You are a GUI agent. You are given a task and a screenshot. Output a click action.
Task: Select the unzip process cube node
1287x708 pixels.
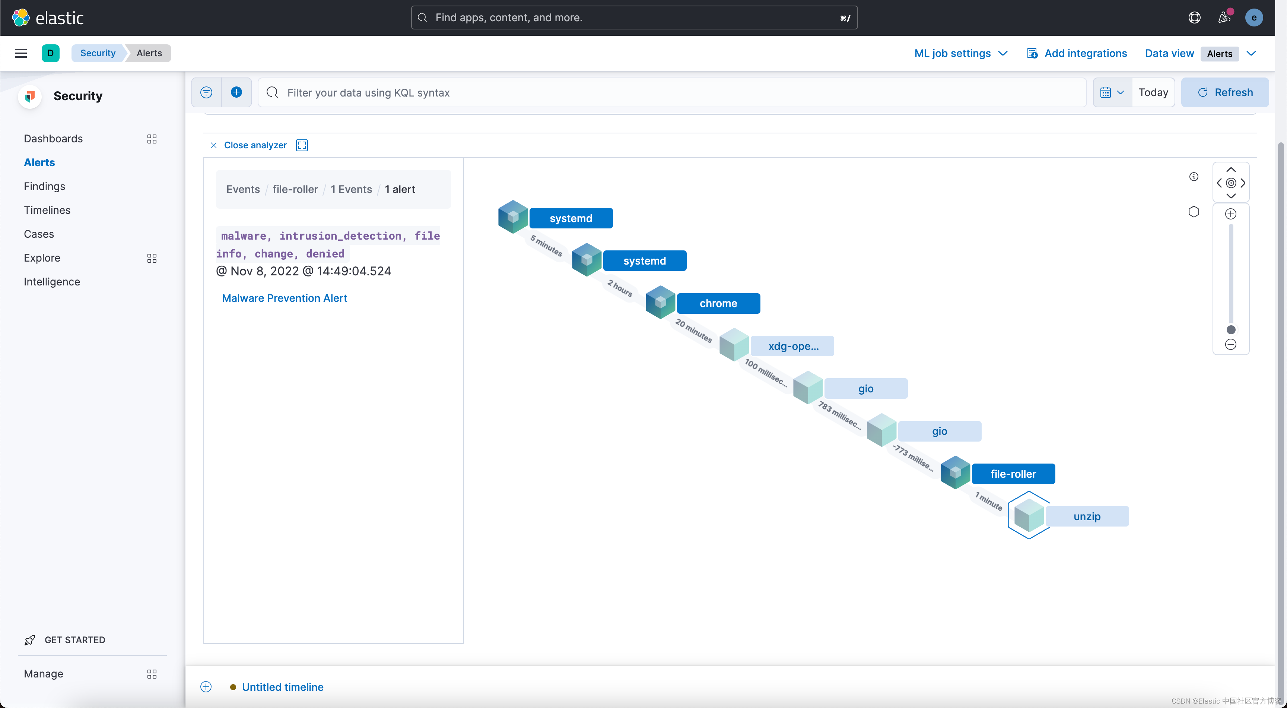[x=1029, y=515]
